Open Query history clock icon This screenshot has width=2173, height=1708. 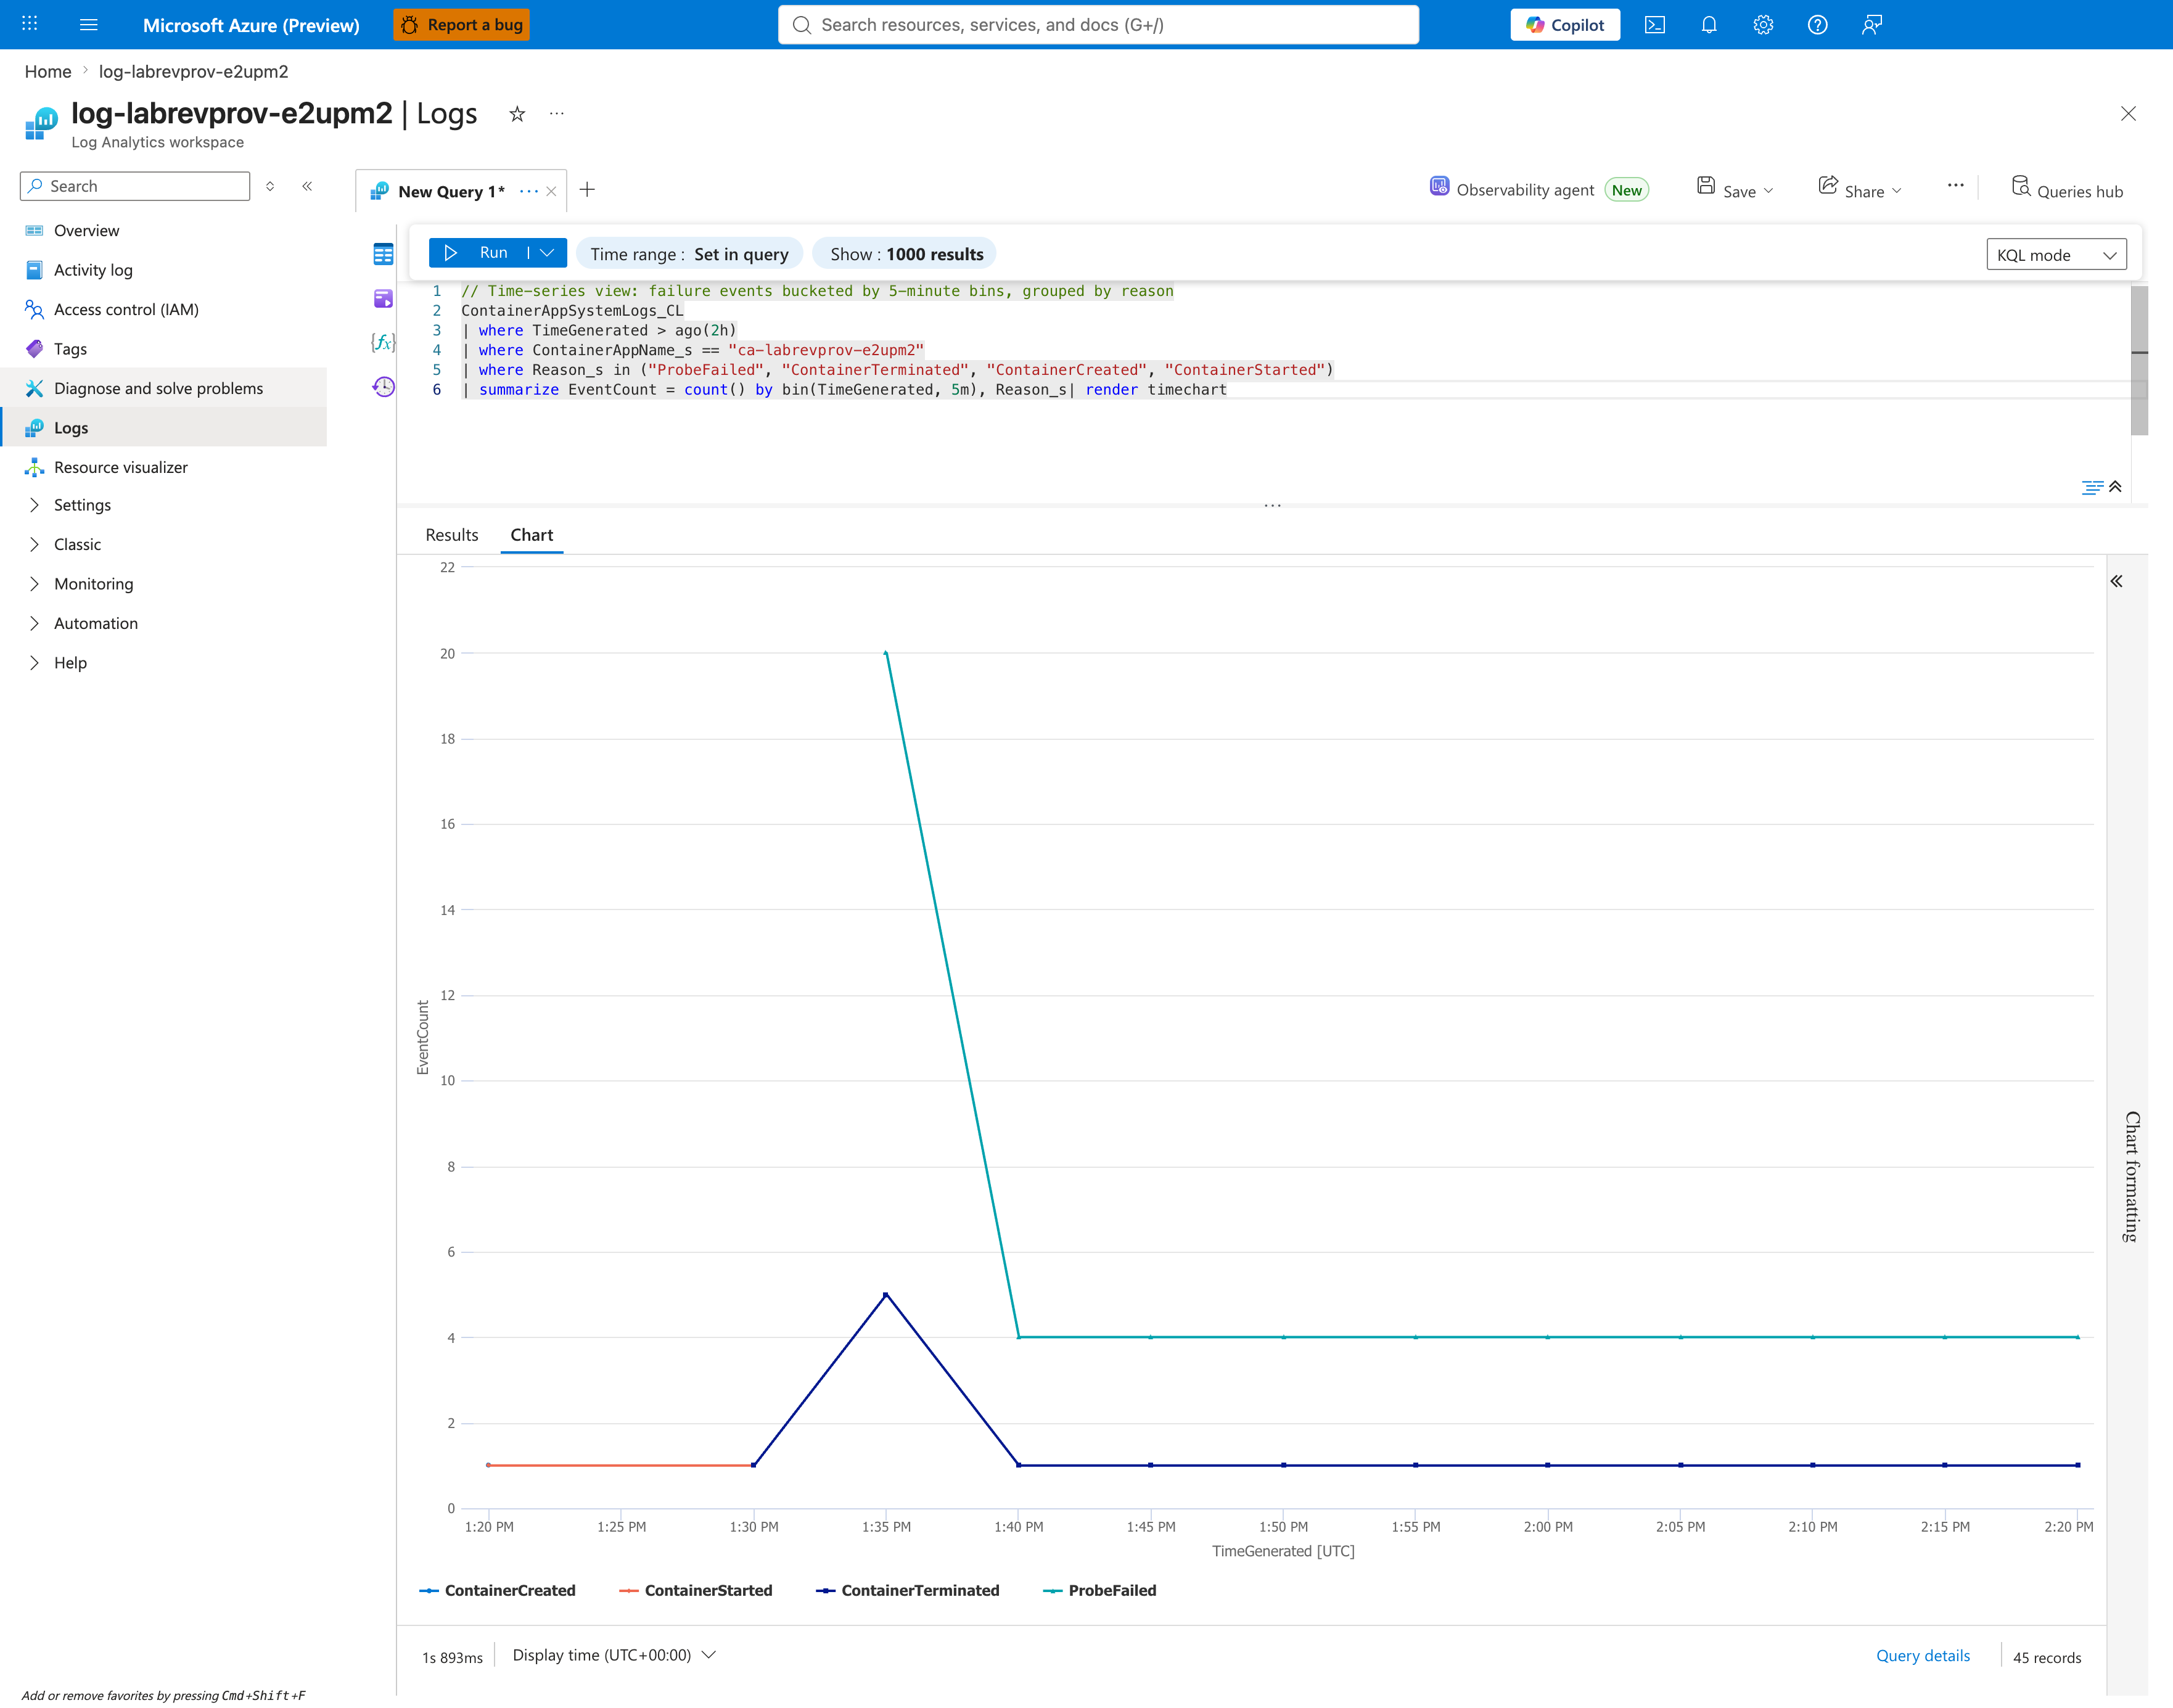[383, 387]
